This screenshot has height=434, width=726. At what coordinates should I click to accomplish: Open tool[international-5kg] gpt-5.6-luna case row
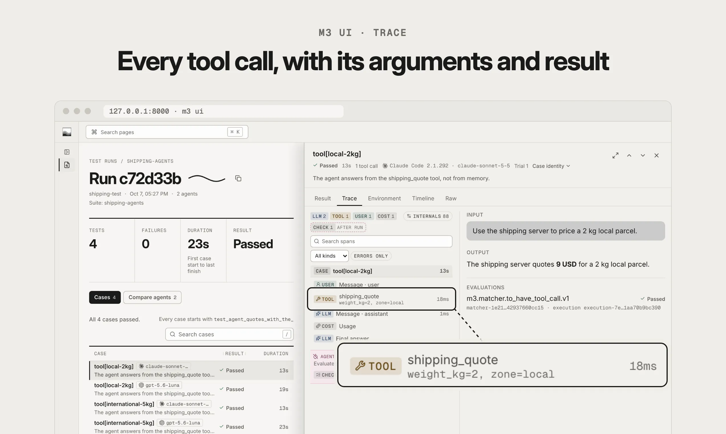[x=192, y=427]
